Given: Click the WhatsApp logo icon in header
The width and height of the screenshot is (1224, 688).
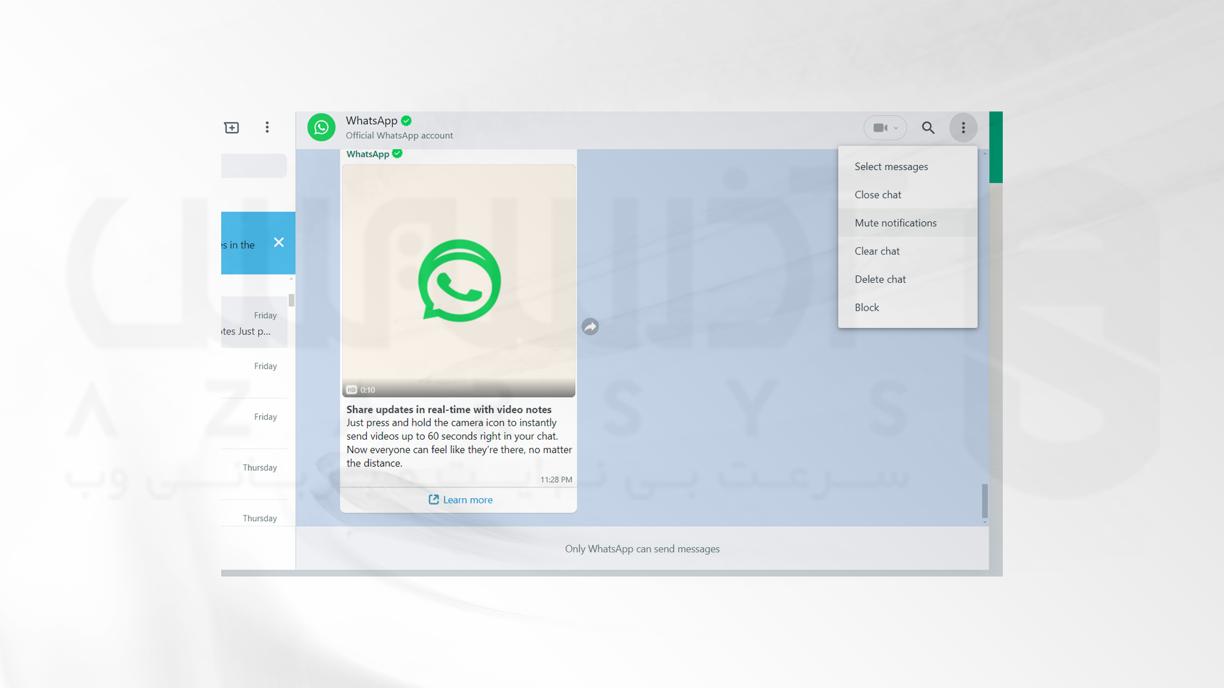Looking at the screenshot, I should click(x=323, y=127).
